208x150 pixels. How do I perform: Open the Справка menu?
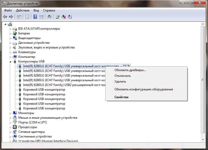[x=49, y=10]
